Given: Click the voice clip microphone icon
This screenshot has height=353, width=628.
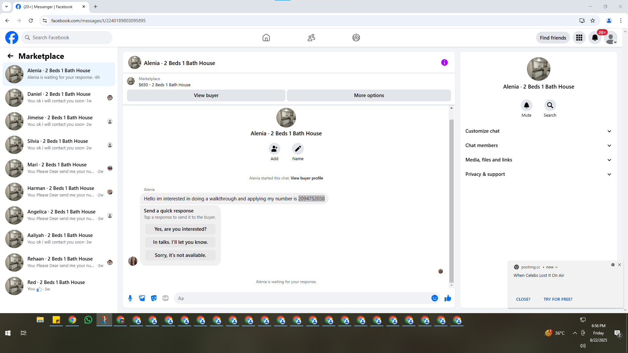Looking at the screenshot, I should (130, 298).
